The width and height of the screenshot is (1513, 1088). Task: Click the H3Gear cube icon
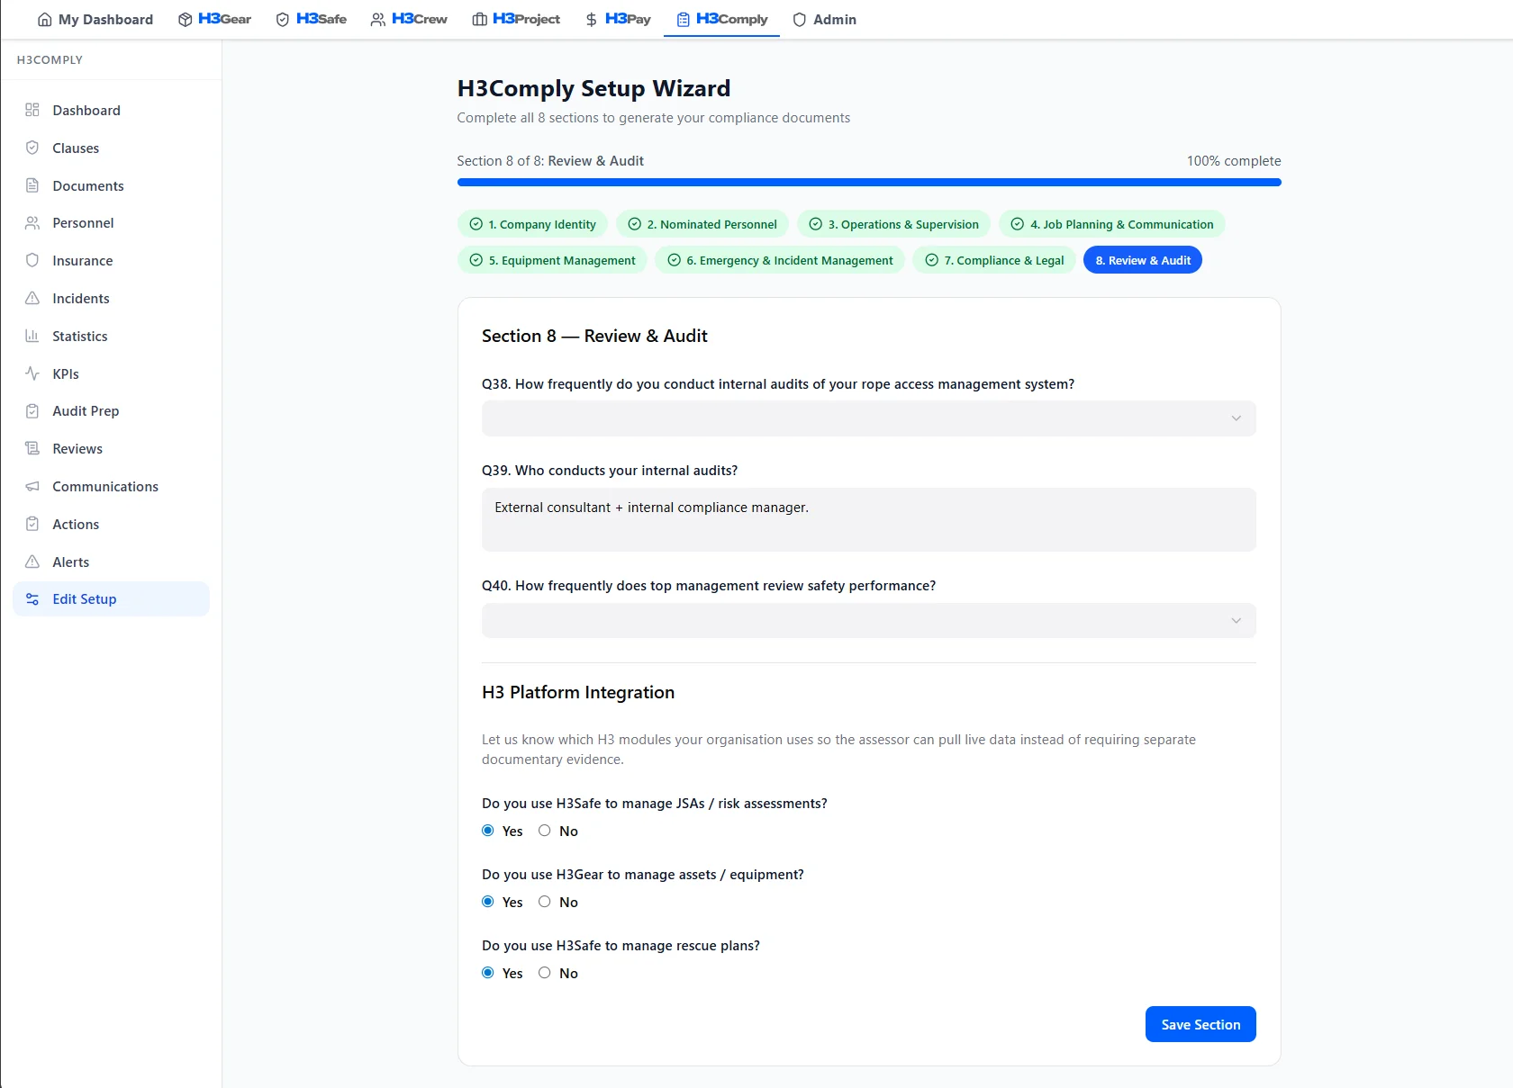pos(185,19)
